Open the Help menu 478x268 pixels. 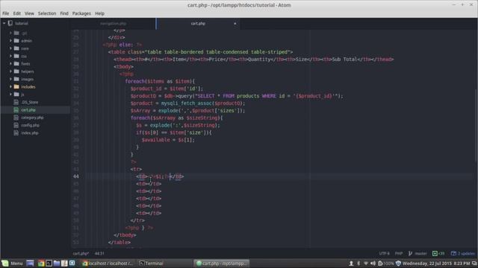pos(99,13)
